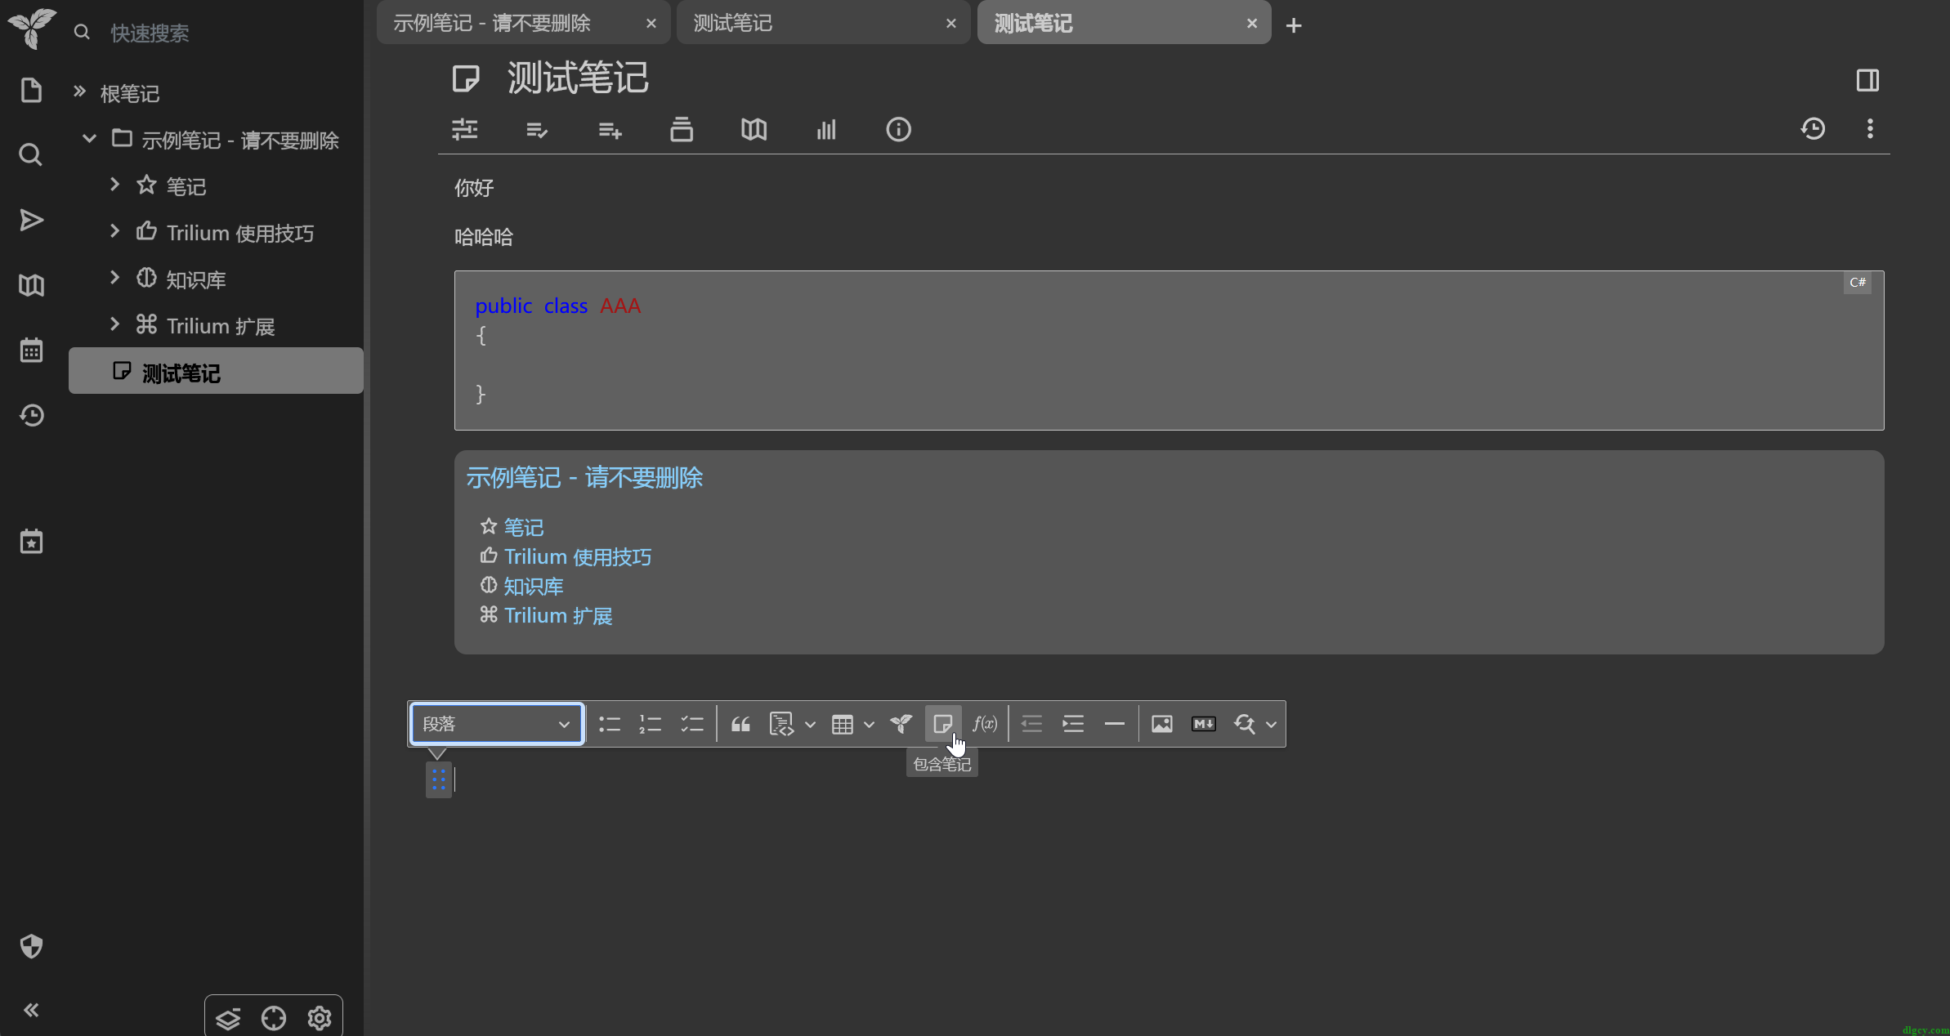Open owned attributes ribbon tab

tap(537, 129)
